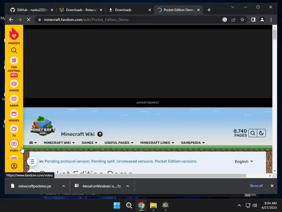
Task: Open Chrome side panel
Action: pyautogui.click(x=253, y=20)
